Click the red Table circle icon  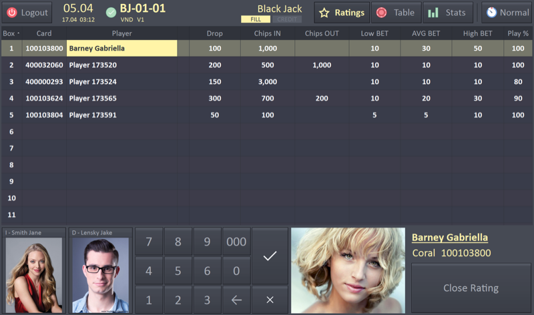coord(381,13)
